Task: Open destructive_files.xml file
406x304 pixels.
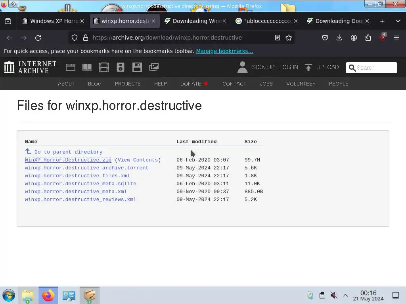Action: [77, 176]
